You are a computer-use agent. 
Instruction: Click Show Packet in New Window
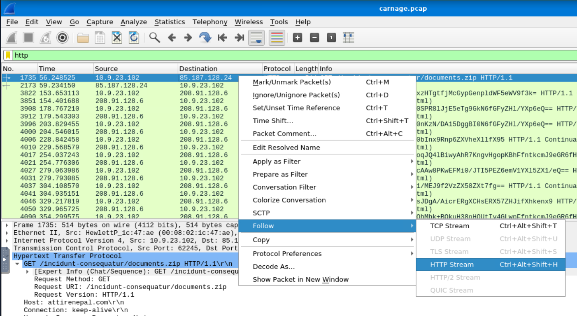tap(300, 279)
